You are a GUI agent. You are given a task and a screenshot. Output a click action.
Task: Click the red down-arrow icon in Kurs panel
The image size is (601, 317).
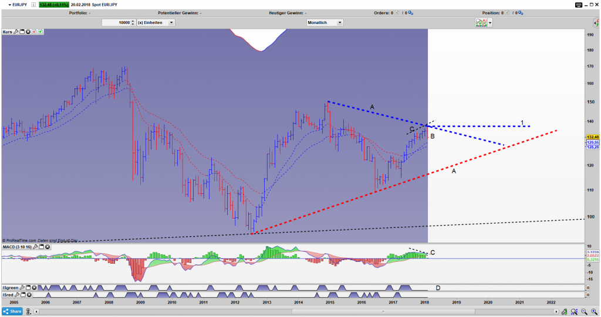(34, 32)
